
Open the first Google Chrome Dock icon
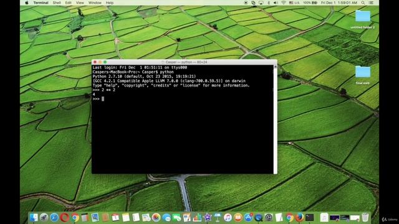tap(75, 217)
